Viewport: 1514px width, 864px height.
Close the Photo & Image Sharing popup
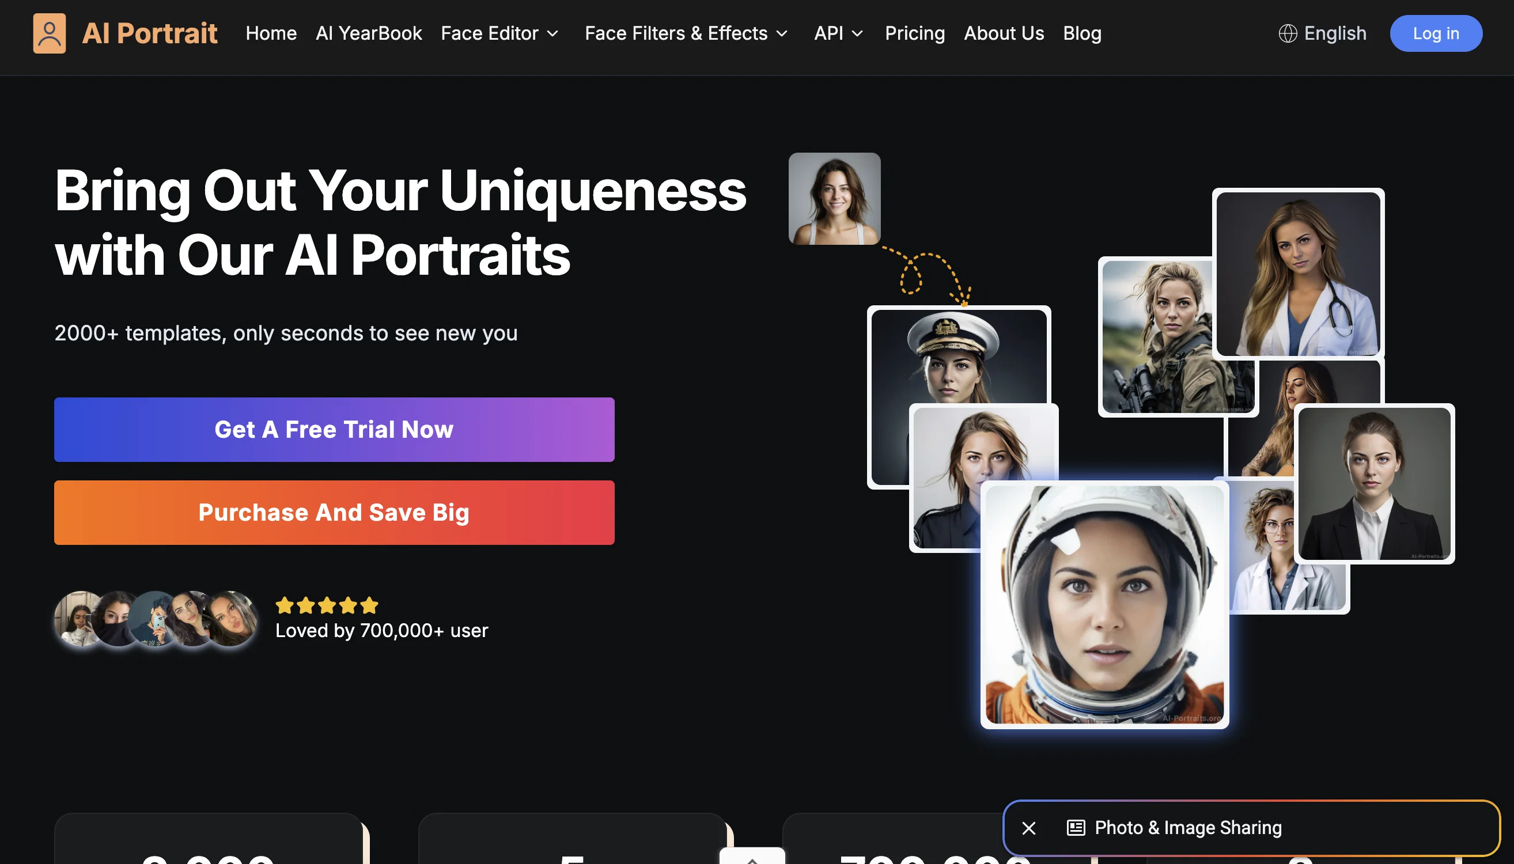pos(1028,828)
